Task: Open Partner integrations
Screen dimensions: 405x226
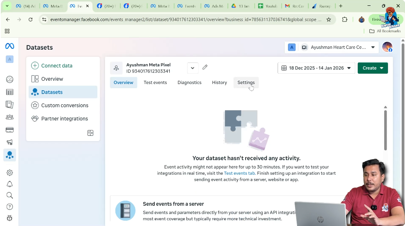Action: click(x=63, y=118)
